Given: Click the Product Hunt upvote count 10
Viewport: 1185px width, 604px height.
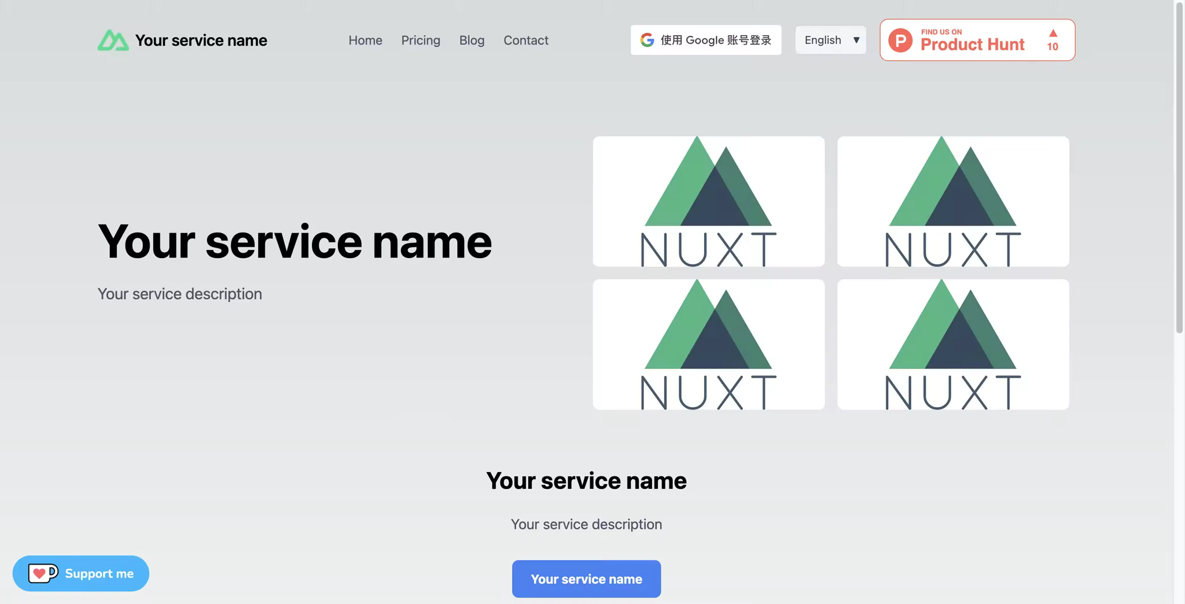Looking at the screenshot, I should tap(1052, 47).
